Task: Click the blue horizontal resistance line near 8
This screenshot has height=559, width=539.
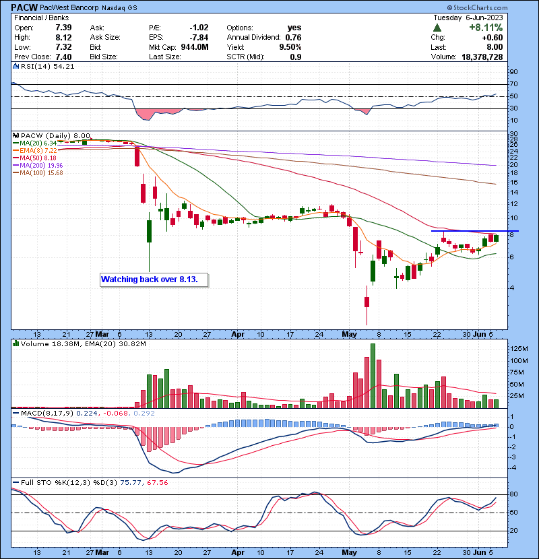Action: [475, 231]
